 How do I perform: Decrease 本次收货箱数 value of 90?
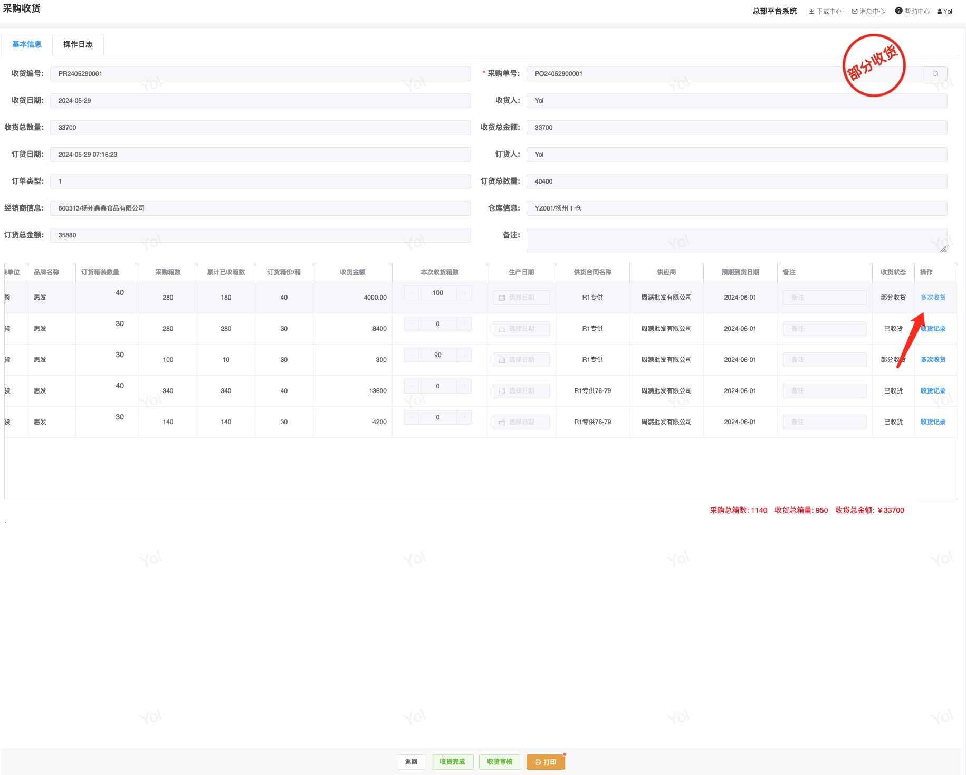coord(412,355)
